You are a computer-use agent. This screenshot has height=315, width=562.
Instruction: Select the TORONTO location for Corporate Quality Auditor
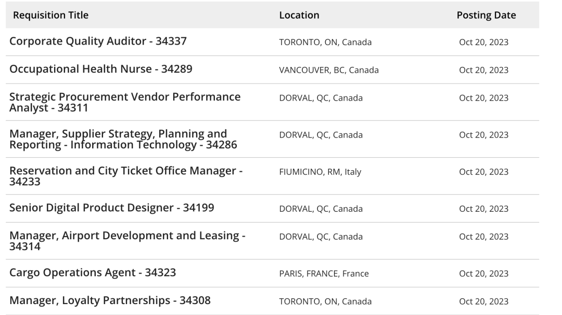(325, 43)
